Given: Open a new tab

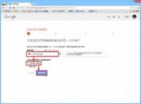Looking at the screenshot, I should point(34,4).
